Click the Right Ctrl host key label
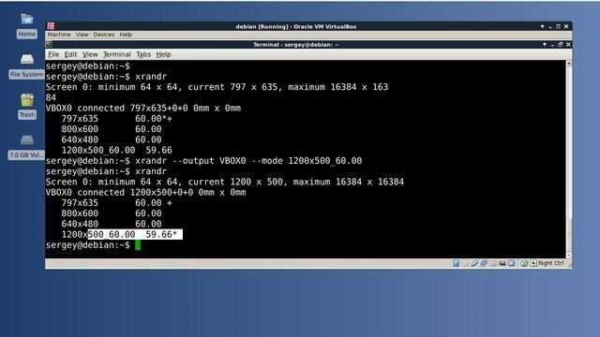This screenshot has width=600, height=337. [x=550, y=263]
